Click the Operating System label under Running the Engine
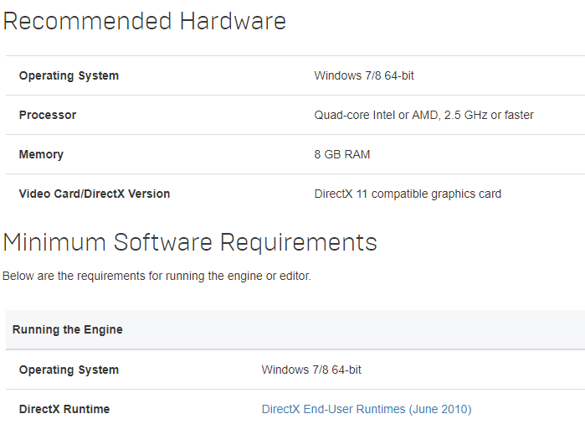 pos(69,370)
